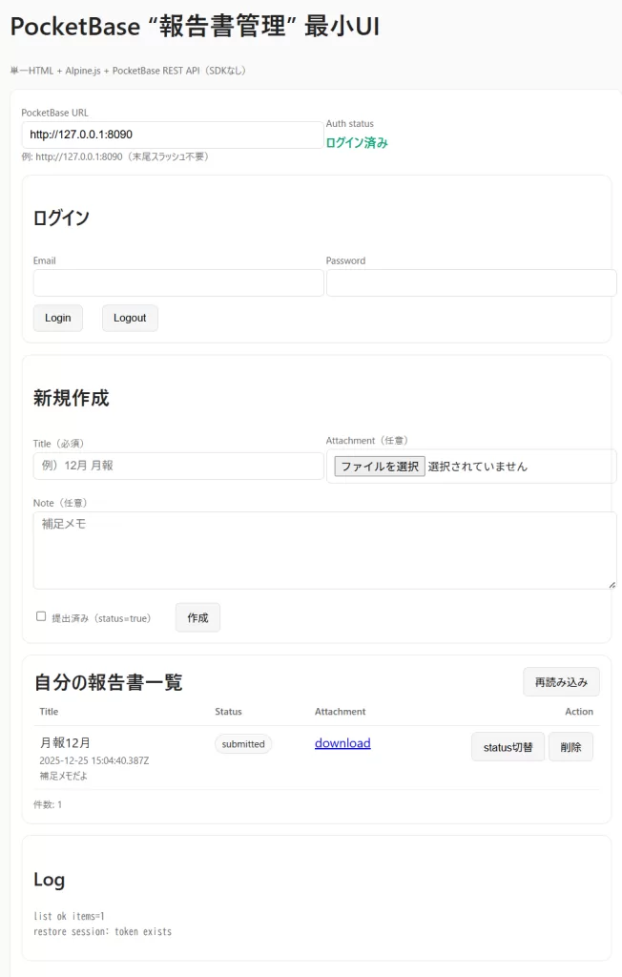
Task: Click the Action column header
Action: 579,712
